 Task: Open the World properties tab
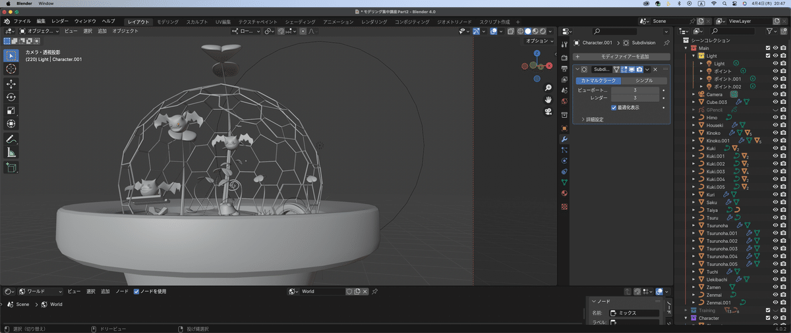[564, 101]
